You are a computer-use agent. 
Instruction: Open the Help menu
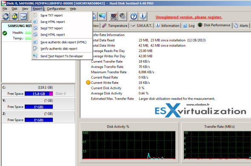point(73,9)
